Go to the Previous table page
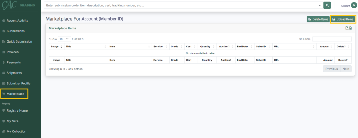This screenshot has height=138, width=358. pyautogui.click(x=331, y=69)
